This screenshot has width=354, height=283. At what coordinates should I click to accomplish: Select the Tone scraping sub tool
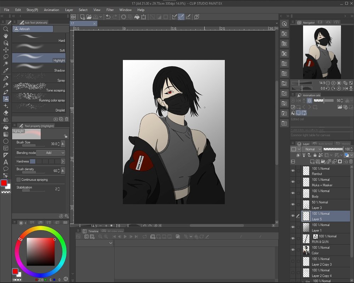[x=39, y=88]
